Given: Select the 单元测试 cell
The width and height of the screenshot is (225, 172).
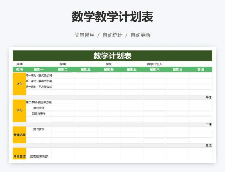Looking at the screenshot, I should click(x=39, y=108).
